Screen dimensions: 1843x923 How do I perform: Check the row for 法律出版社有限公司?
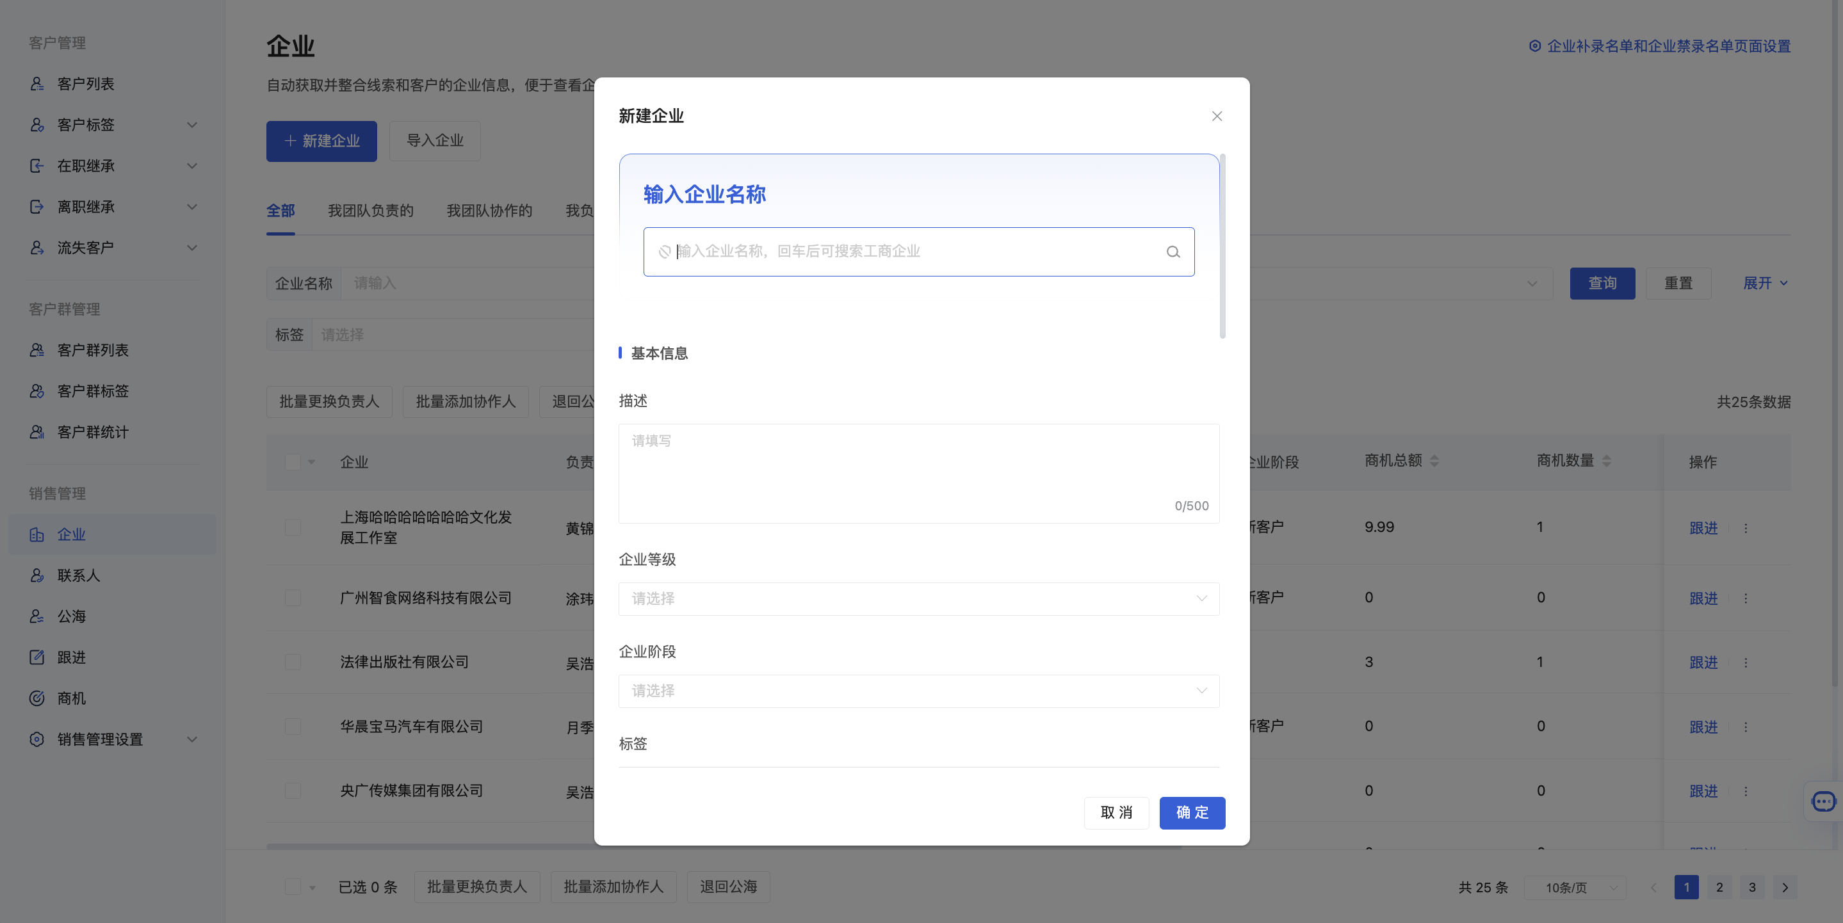293,662
